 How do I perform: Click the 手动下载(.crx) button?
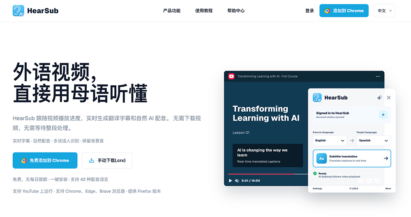(x=107, y=160)
